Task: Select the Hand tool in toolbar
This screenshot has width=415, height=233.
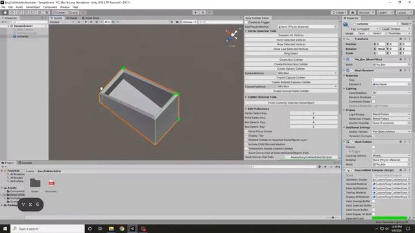Action: 5,12
